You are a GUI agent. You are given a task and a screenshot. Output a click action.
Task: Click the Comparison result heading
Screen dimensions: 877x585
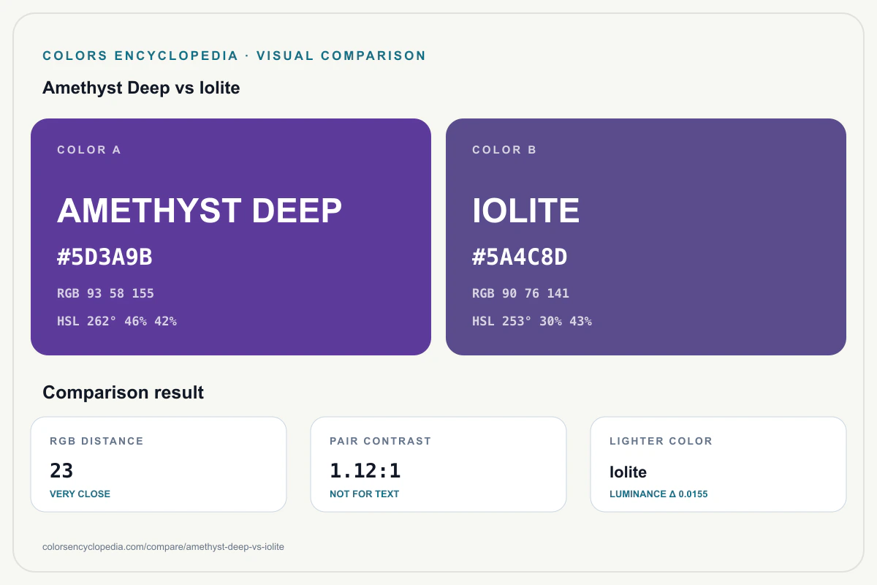click(x=123, y=393)
